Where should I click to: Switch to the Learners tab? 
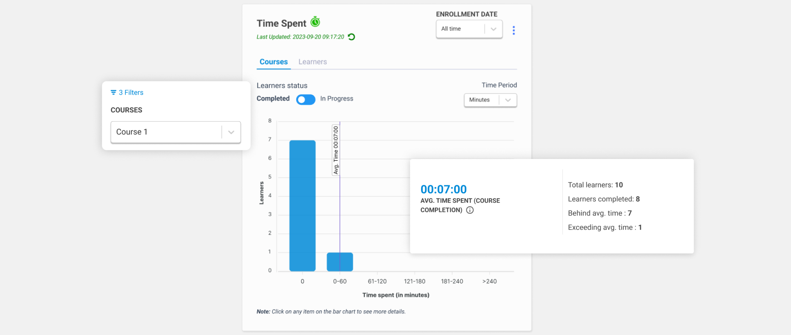click(x=312, y=62)
